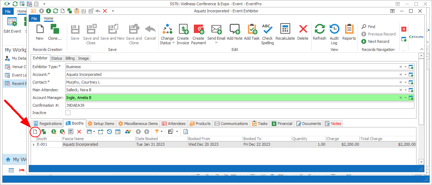
Task: Click the colored blocks icon in Booths toolbar
Action: click(128, 132)
